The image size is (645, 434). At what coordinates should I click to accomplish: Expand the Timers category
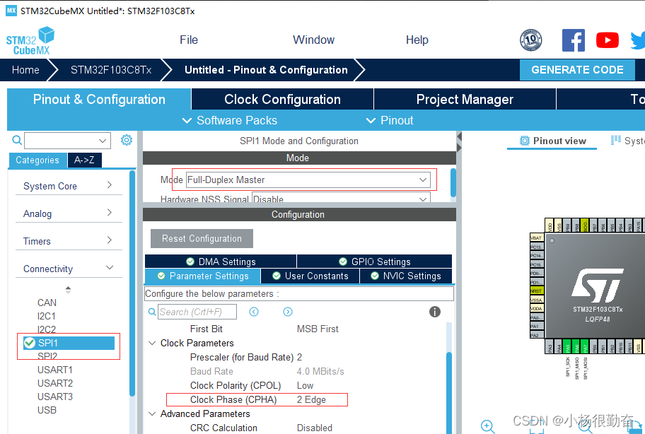(x=69, y=241)
